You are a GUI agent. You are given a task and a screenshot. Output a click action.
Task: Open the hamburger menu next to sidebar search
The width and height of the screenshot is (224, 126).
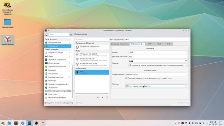pyautogui.click(x=71, y=35)
